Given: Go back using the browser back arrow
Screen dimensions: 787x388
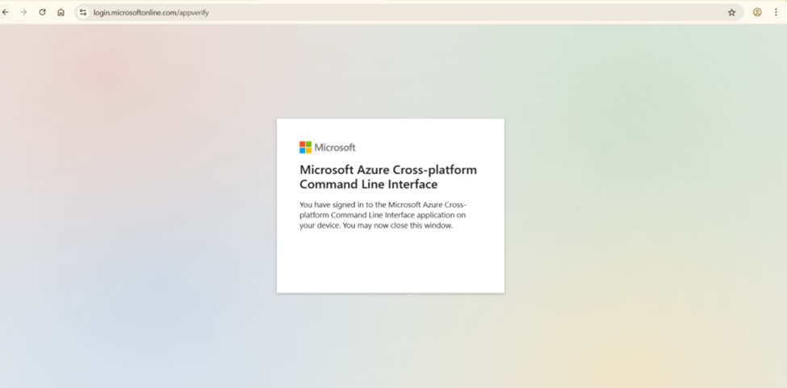Looking at the screenshot, I should coord(6,13).
